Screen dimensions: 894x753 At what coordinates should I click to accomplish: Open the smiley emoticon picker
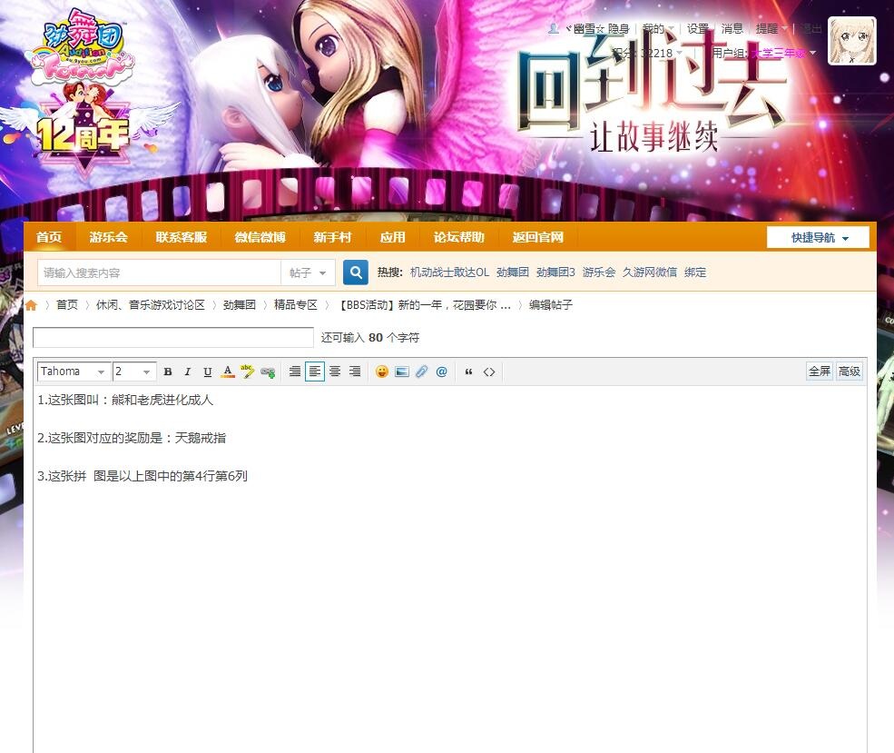point(382,372)
